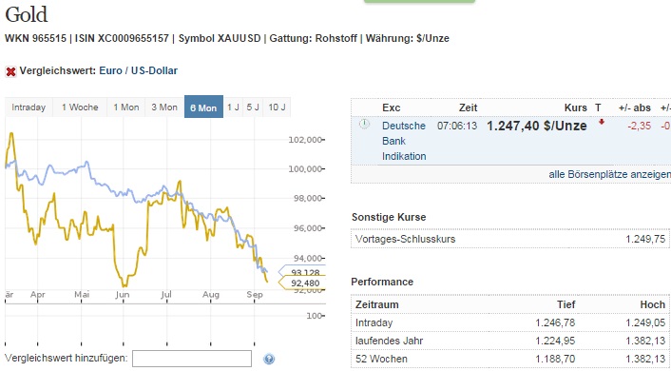Click the 'Sonstige Kurse' section heading
This screenshot has height=371, width=671.
[x=389, y=217]
